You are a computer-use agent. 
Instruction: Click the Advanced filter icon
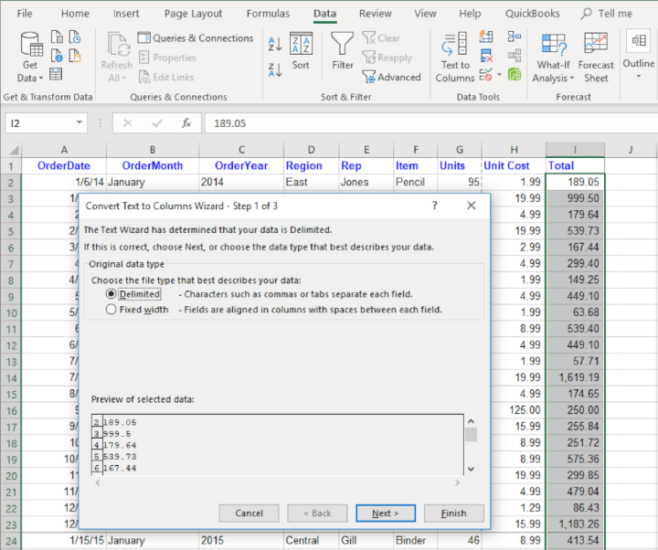pyautogui.click(x=391, y=77)
